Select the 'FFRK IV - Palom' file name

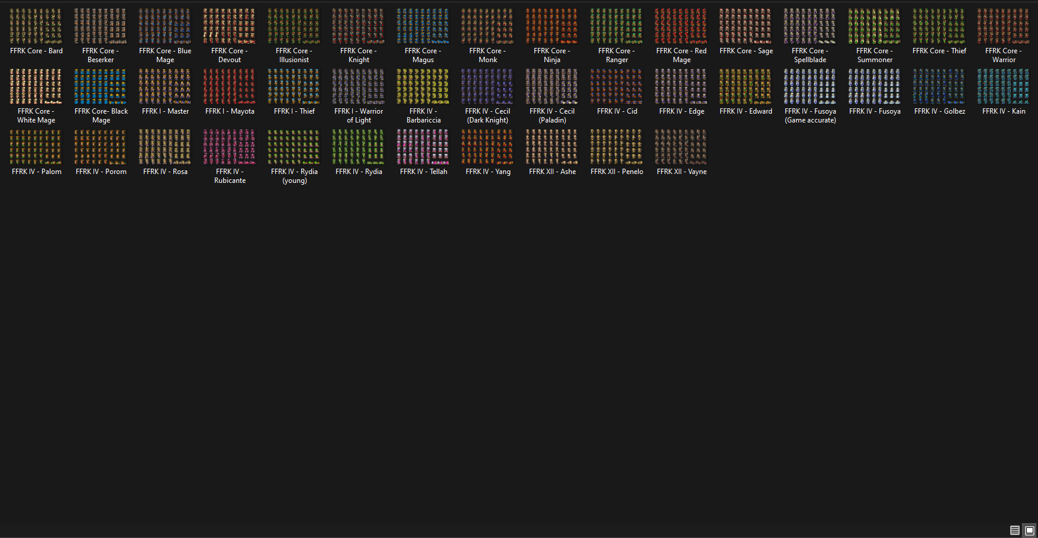(x=37, y=172)
